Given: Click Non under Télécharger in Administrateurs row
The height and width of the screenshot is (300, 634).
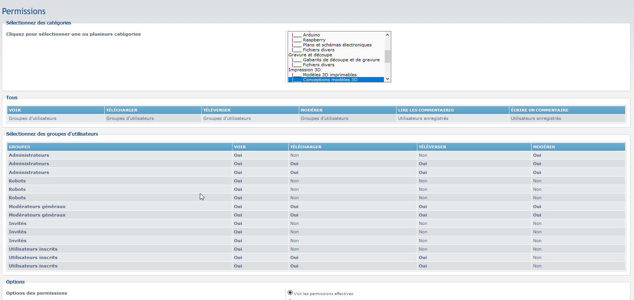Looking at the screenshot, I should (295, 155).
